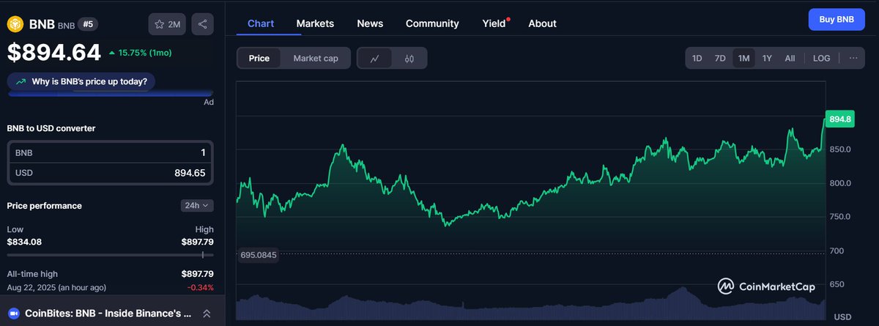This screenshot has width=879, height=326.
Task: Click the Ad label
Action: pyautogui.click(x=209, y=102)
